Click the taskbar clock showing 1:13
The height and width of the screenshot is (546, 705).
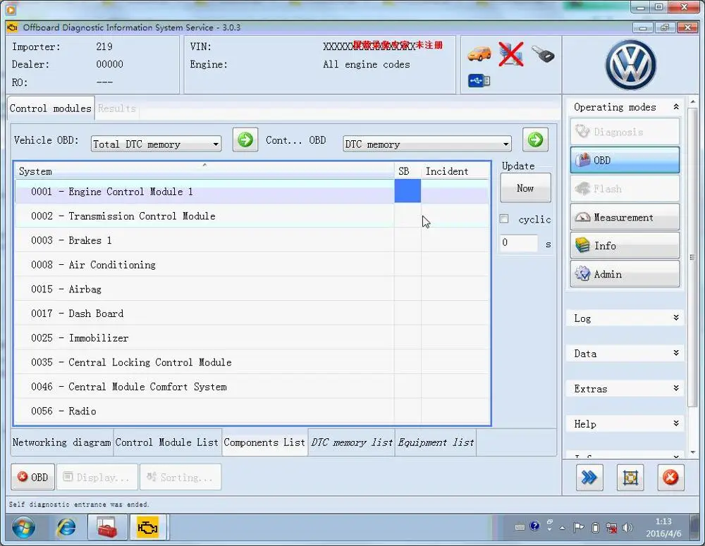pyautogui.click(x=663, y=528)
